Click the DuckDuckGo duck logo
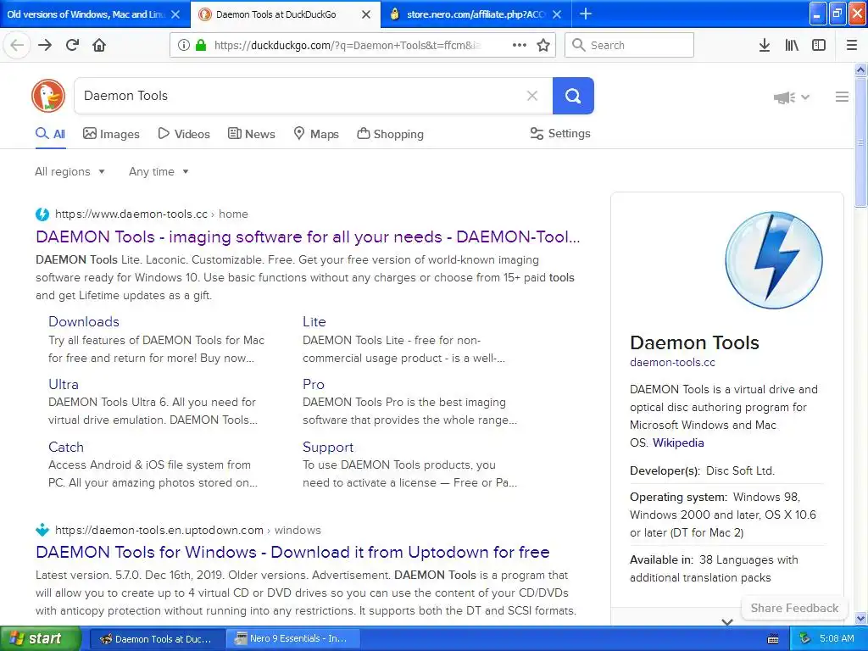Viewport: 868px width, 651px height. coord(48,96)
